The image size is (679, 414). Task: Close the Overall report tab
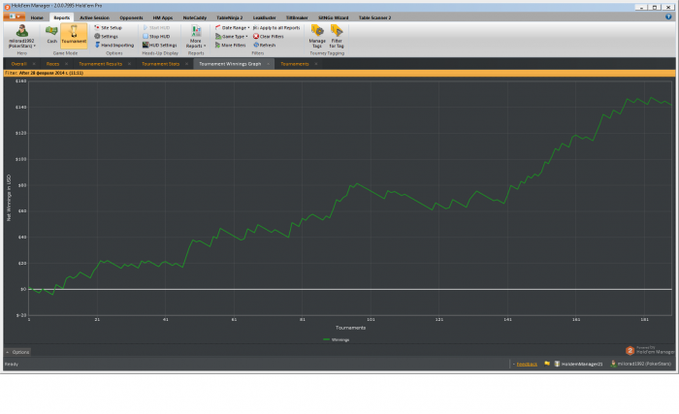(x=34, y=64)
